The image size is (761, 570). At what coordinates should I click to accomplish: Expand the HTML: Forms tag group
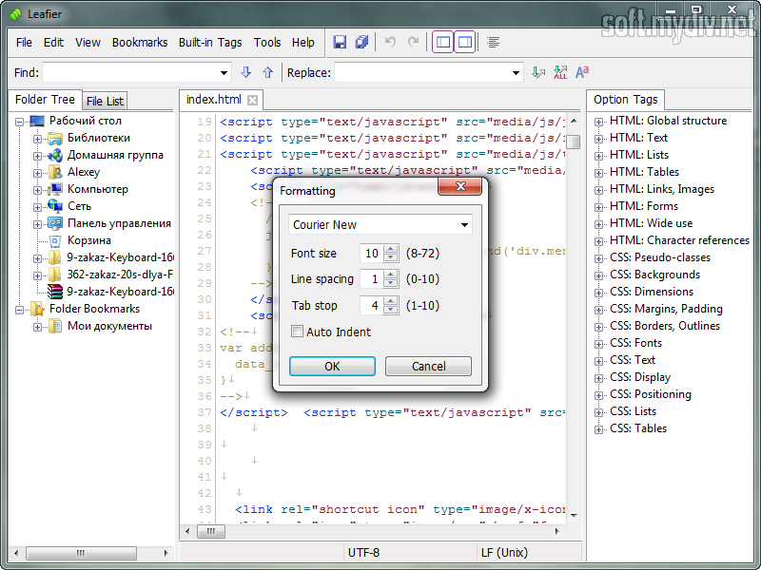pos(599,206)
